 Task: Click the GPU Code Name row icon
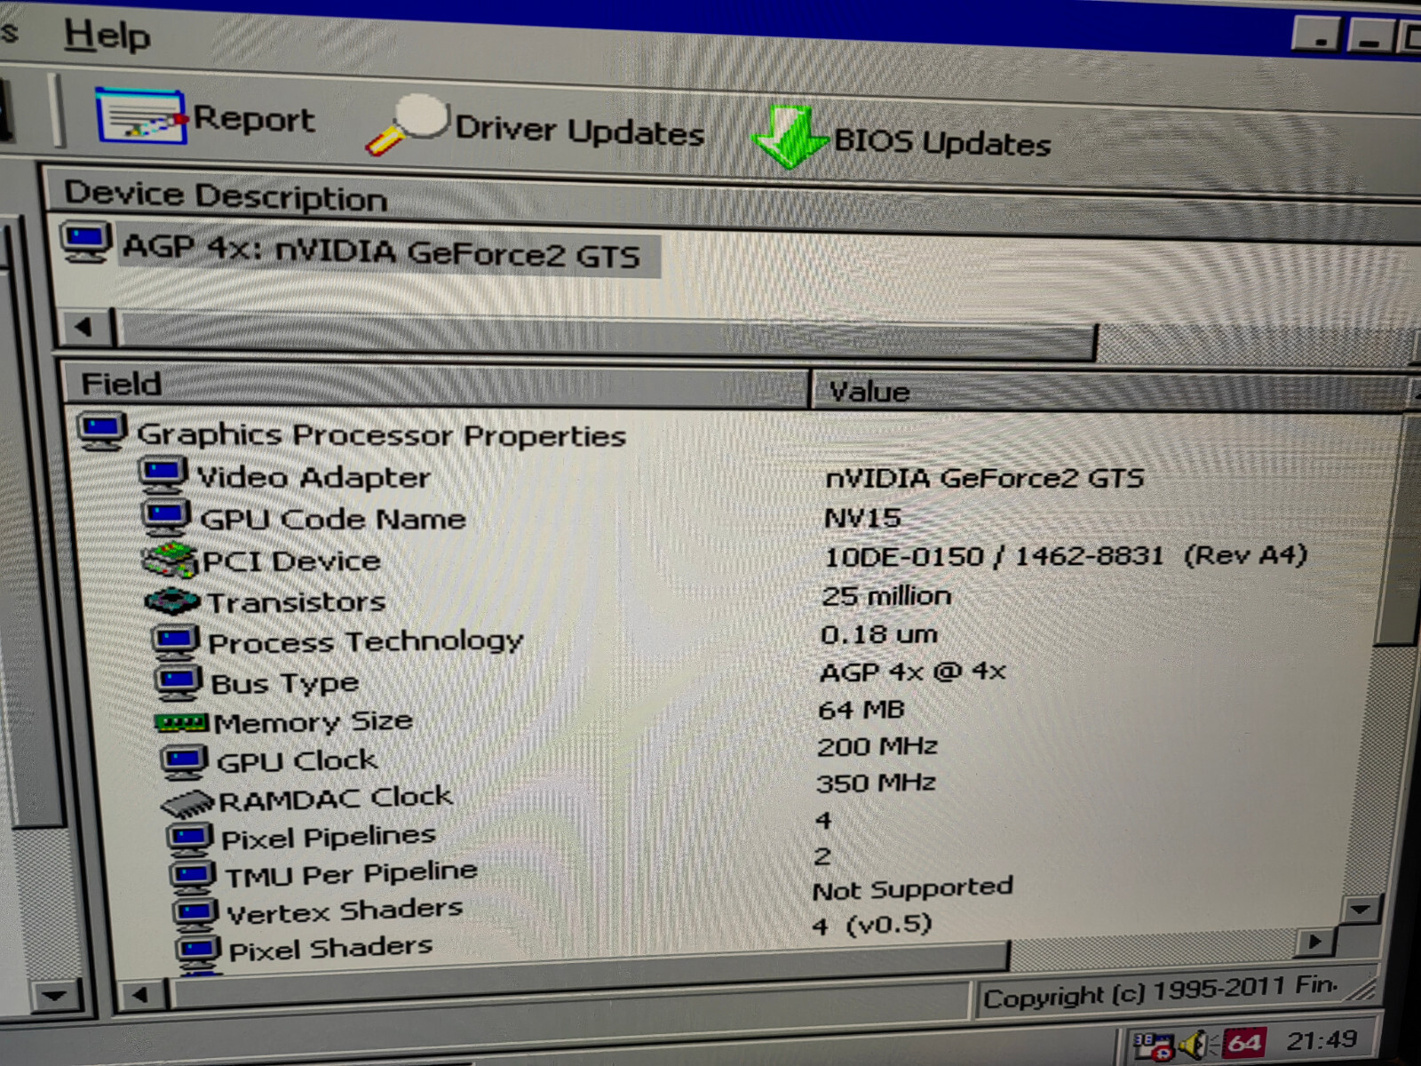point(166,517)
